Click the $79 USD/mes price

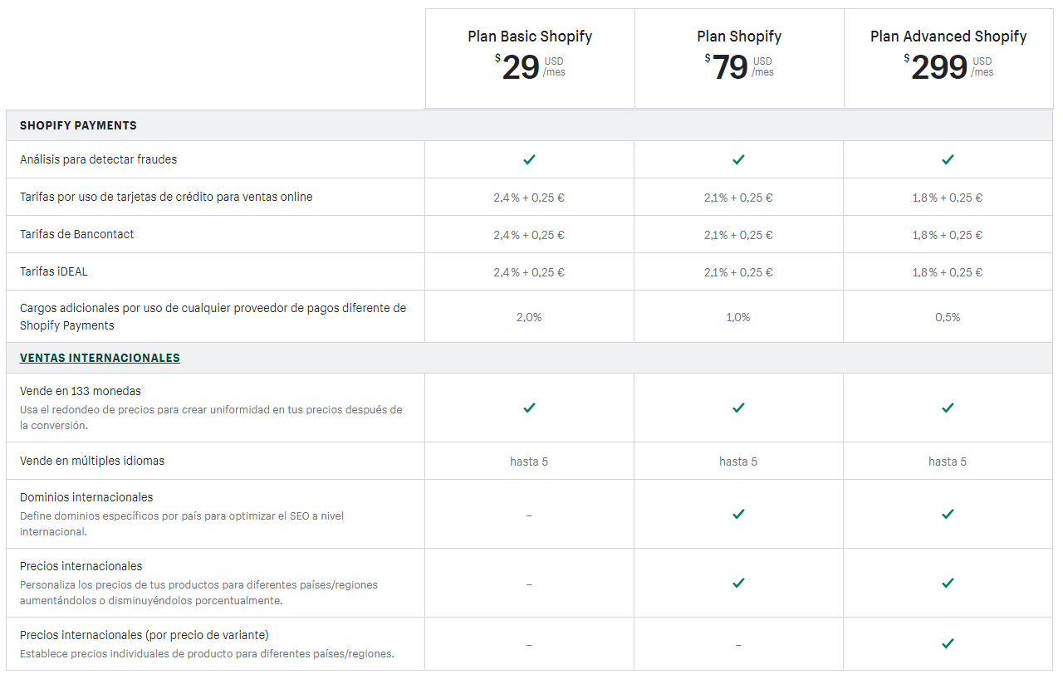(x=739, y=67)
